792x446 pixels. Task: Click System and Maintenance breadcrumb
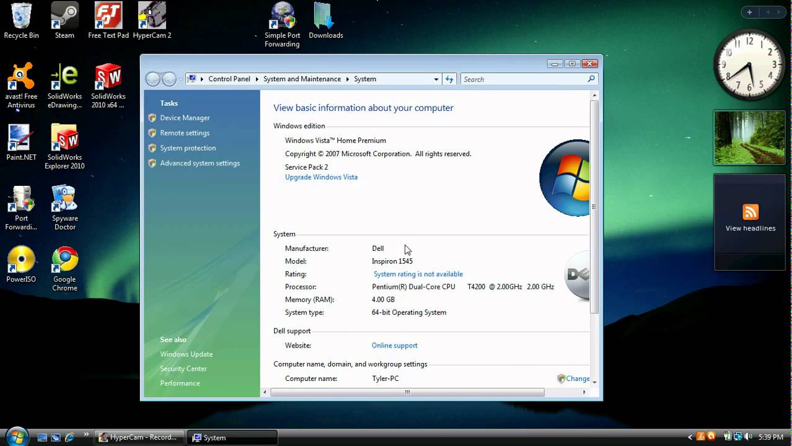tap(302, 79)
